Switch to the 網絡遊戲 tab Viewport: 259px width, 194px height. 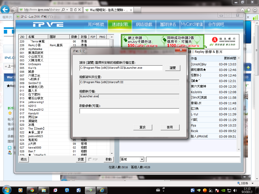(144, 25)
